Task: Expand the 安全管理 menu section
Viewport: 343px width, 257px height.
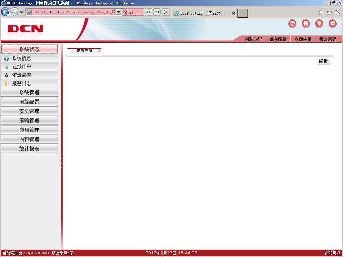Action: coord(29,111)
